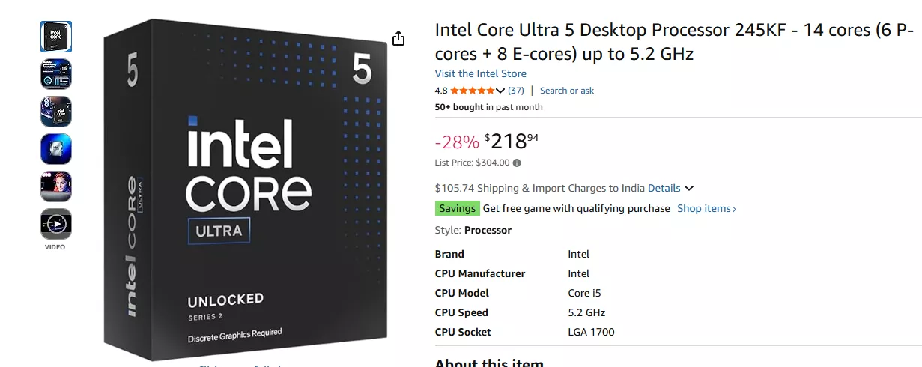This screenshot has height=367, width=922.
Task: Select the fourth thumbnail showing the processor chip
Action: point(56,149)
